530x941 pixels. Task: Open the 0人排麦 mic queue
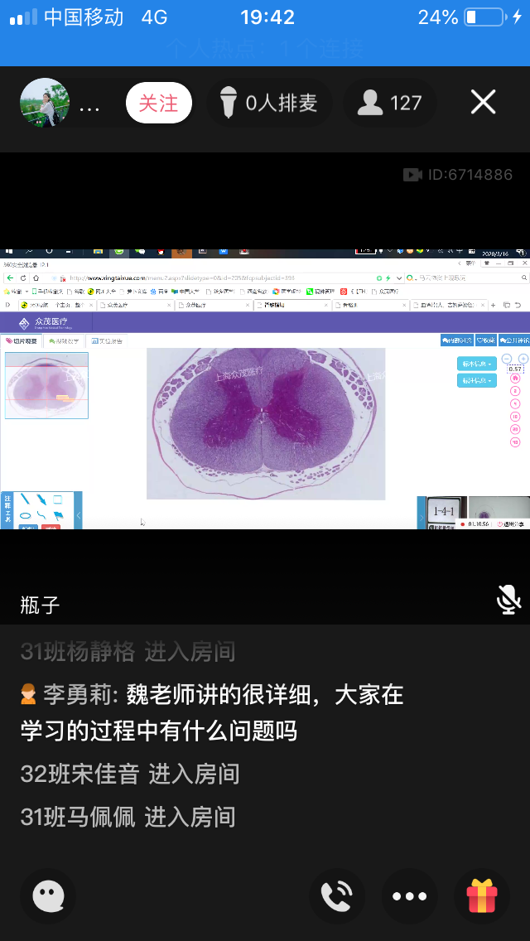[x=268, y=104]
